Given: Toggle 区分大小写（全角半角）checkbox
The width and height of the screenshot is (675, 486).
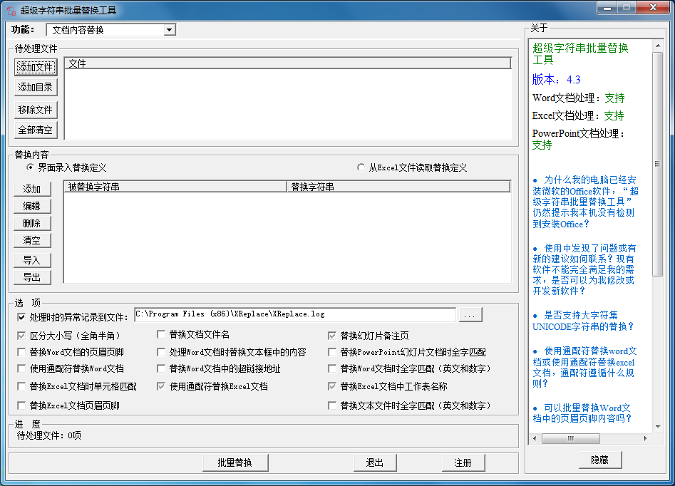Looking at the screenshot, I should coord(21,336).
